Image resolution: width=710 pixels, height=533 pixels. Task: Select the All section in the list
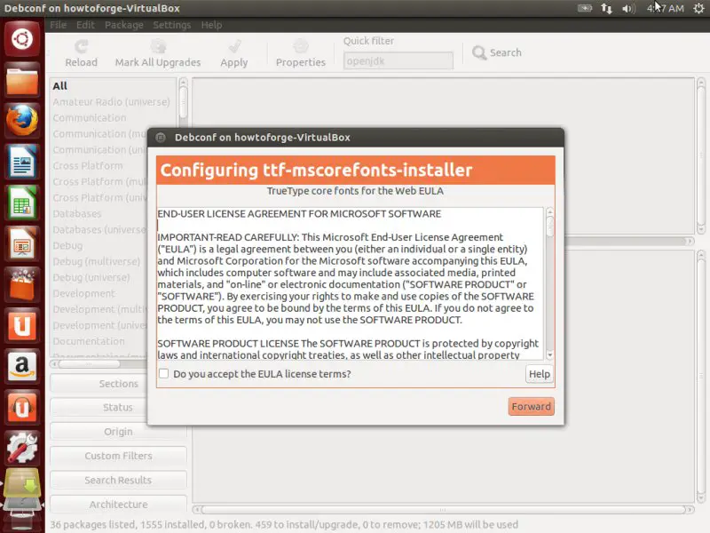[59, 85]
